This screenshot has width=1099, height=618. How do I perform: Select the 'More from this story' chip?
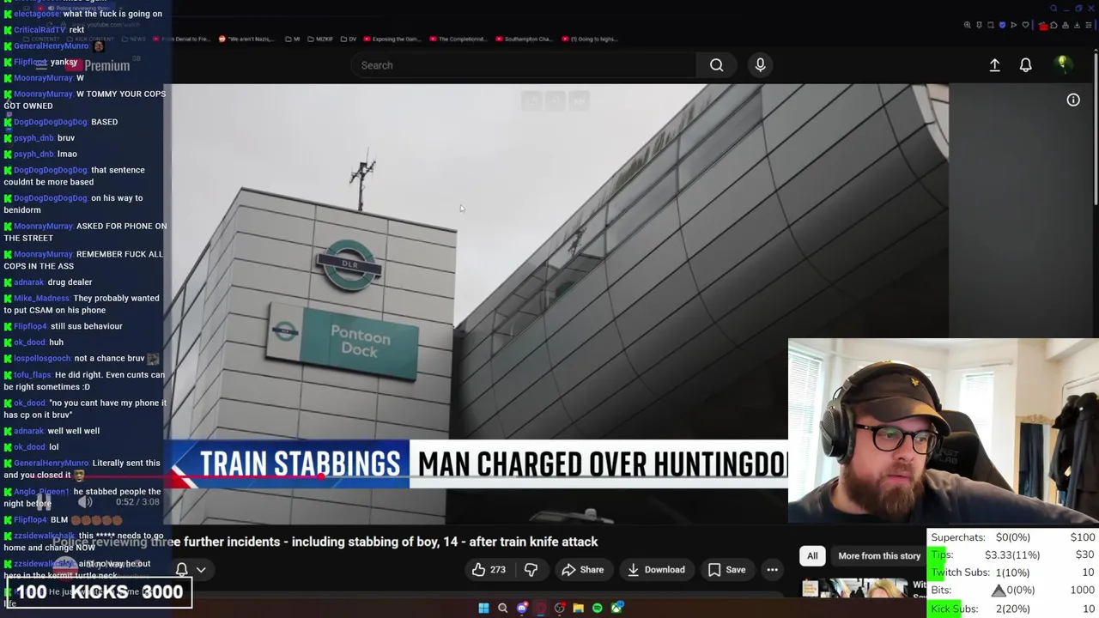point(879,555)
